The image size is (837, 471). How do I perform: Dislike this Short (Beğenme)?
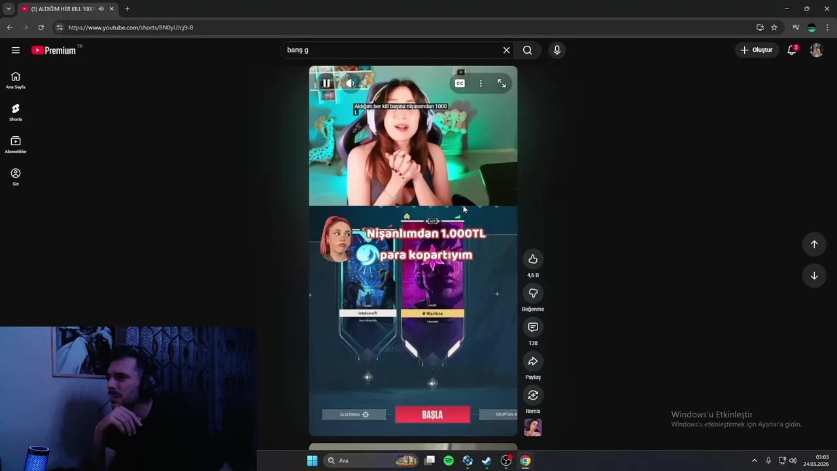click(x=533, y=293)
